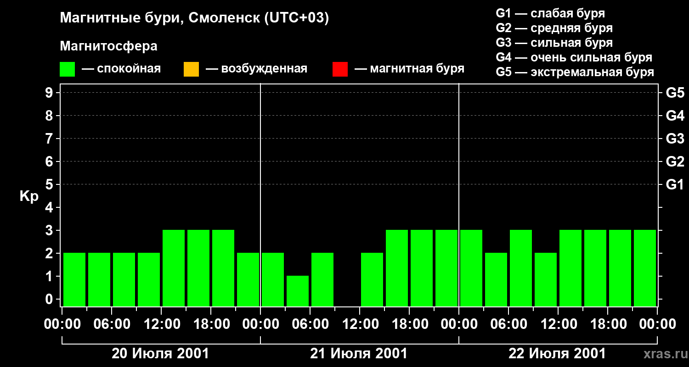Click the '06:00' time label for 21 July

pos(310,324)
